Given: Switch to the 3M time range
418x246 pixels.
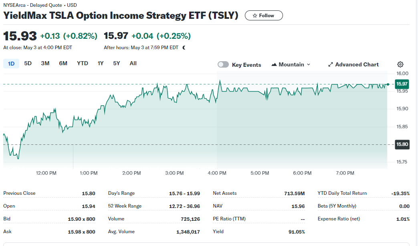Looking at the screenshot, I should coord(45,63).
